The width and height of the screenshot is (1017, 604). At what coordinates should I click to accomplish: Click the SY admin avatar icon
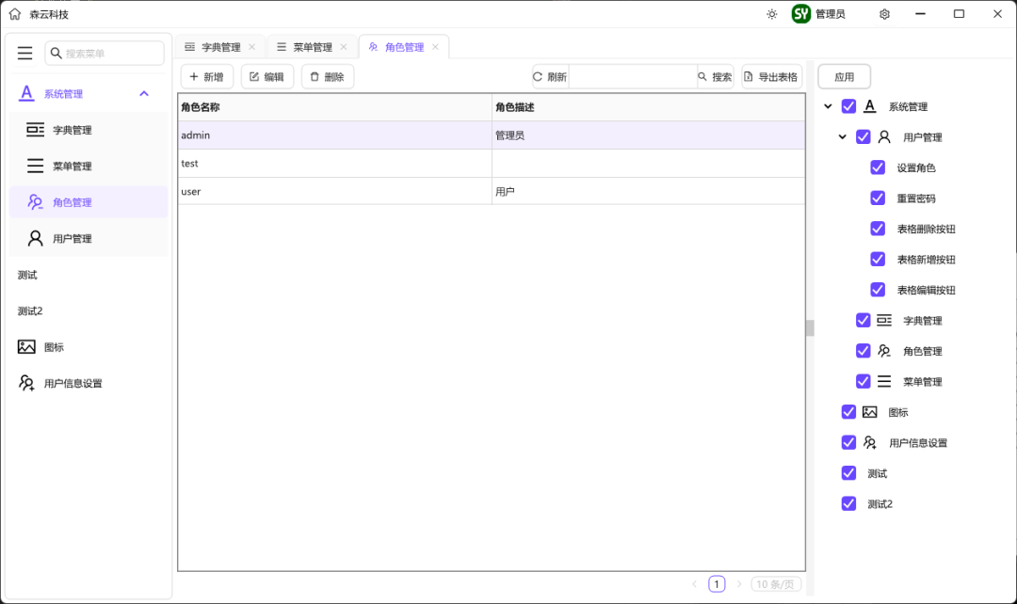coord(799,14)
